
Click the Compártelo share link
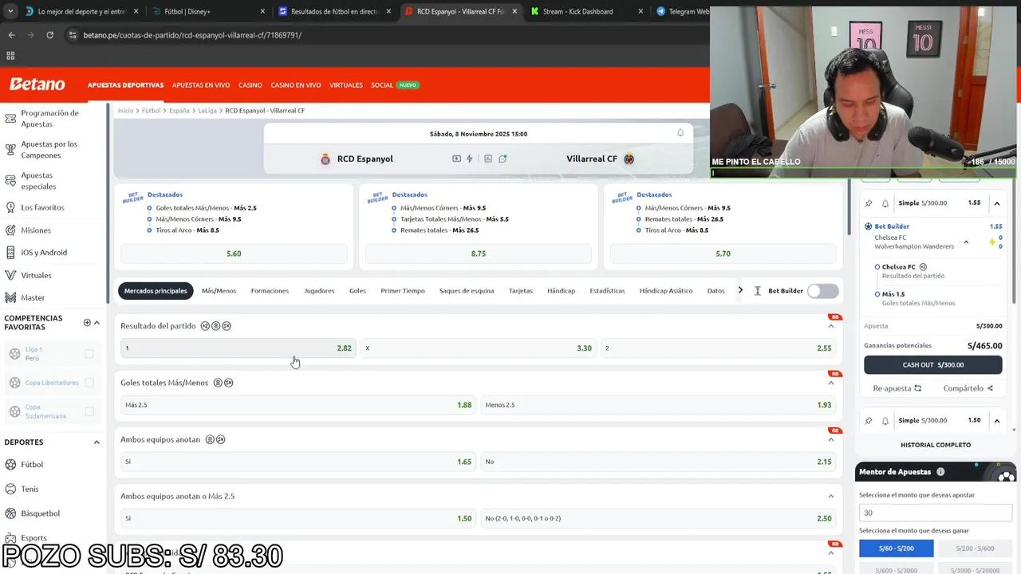968,388
